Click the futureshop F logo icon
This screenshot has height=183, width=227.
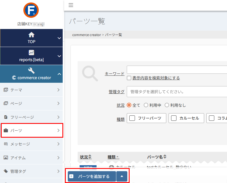pos(31,10)
